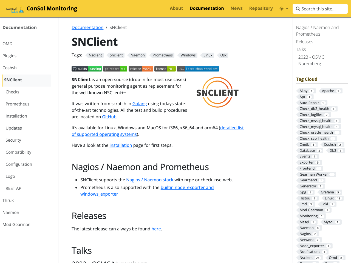Viewport: 351px width, 263px height.
Task: Toggle the Windows tag filter
Action: coord(188,55)
